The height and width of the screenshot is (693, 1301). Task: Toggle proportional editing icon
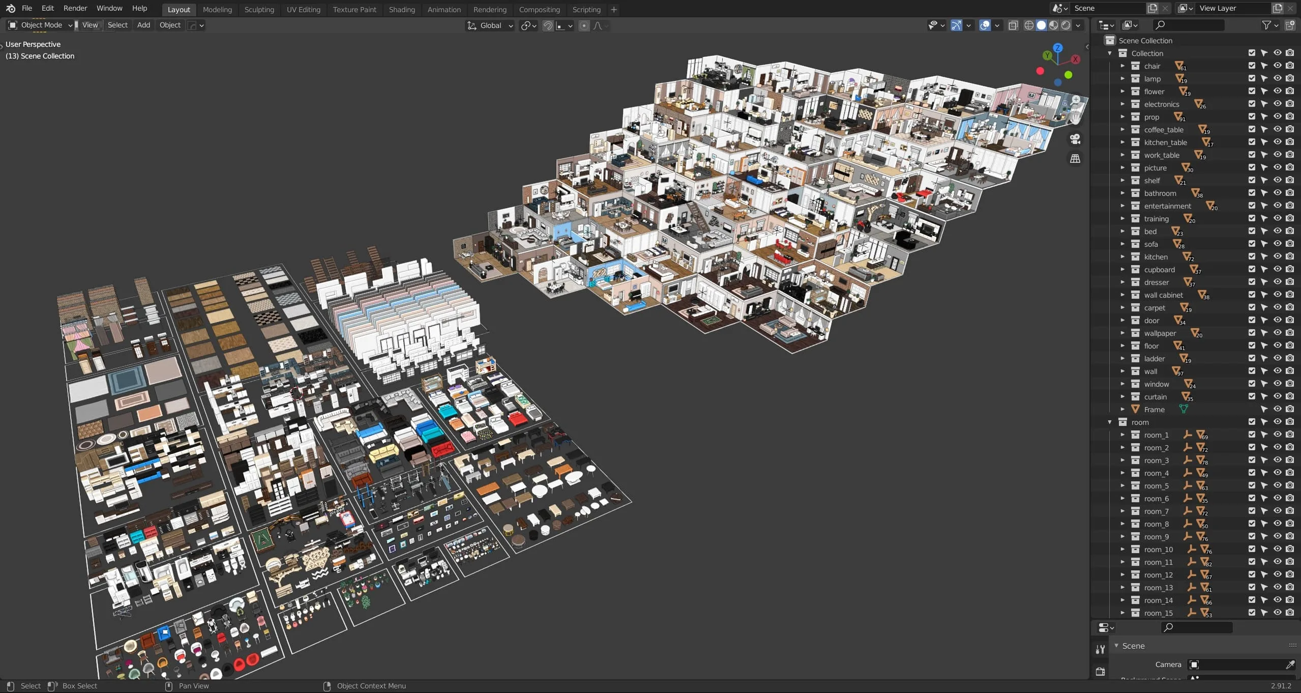(584, 25)
